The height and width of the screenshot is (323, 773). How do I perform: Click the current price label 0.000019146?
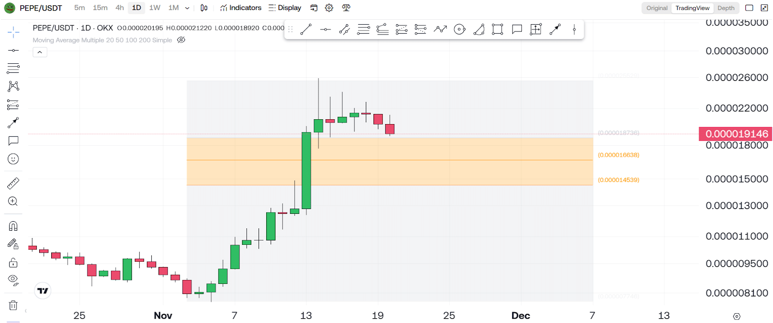pyautogui.click(x=735, y=134)
